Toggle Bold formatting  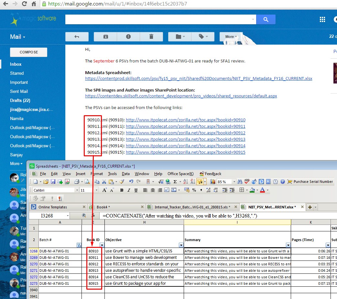click(x=122, y=190)
